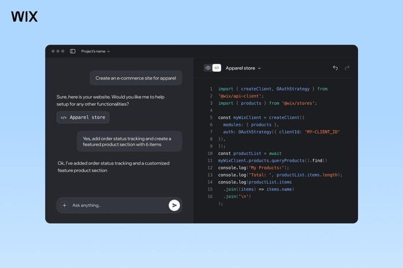Click ".join('\n')" on line 16
403x268 pixels.
237,197
